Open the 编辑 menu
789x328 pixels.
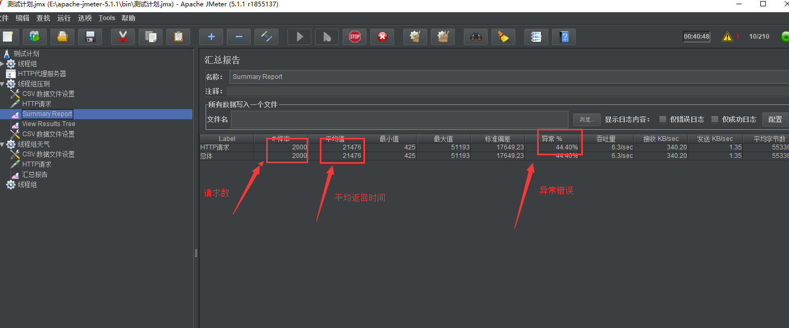pyautogui.click(x=22, y=18)
